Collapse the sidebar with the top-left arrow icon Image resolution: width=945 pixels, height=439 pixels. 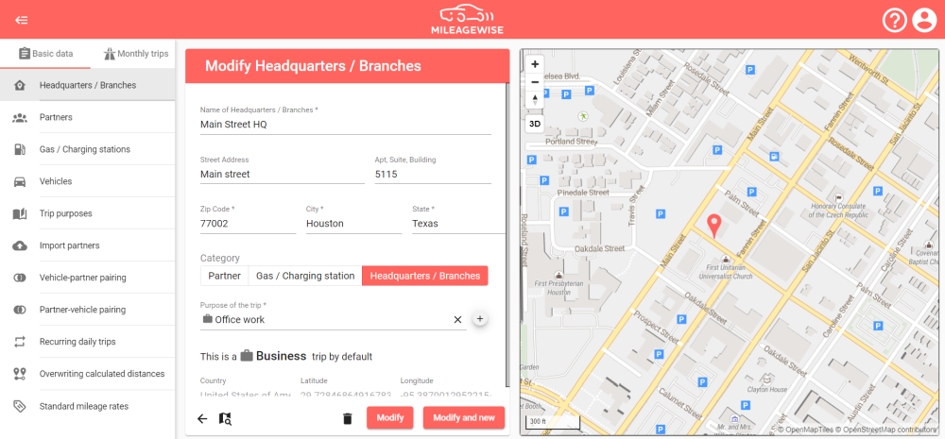coord(22,20)
